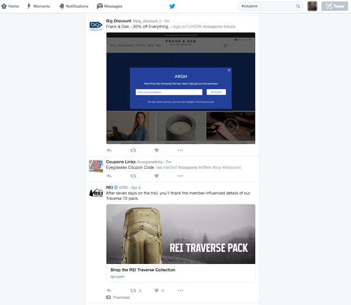The height and width of the screenshot is (305, 351).
Task: Open the Notifications tab
Action: coord(73,6)
